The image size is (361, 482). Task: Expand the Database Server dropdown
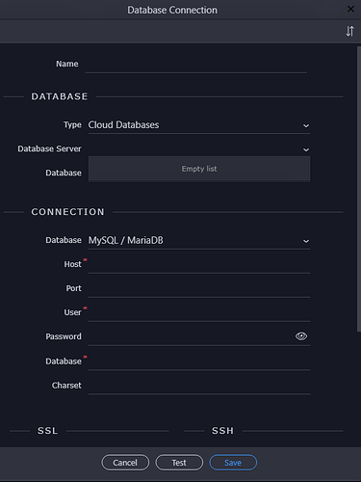click(199, 149)
